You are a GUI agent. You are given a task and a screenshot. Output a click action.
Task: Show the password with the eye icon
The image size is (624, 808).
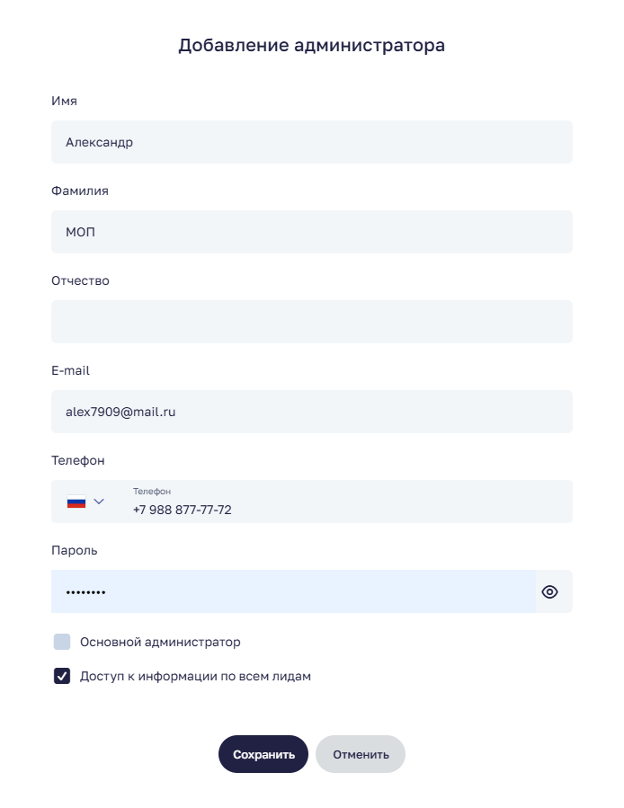pos(550,591)
